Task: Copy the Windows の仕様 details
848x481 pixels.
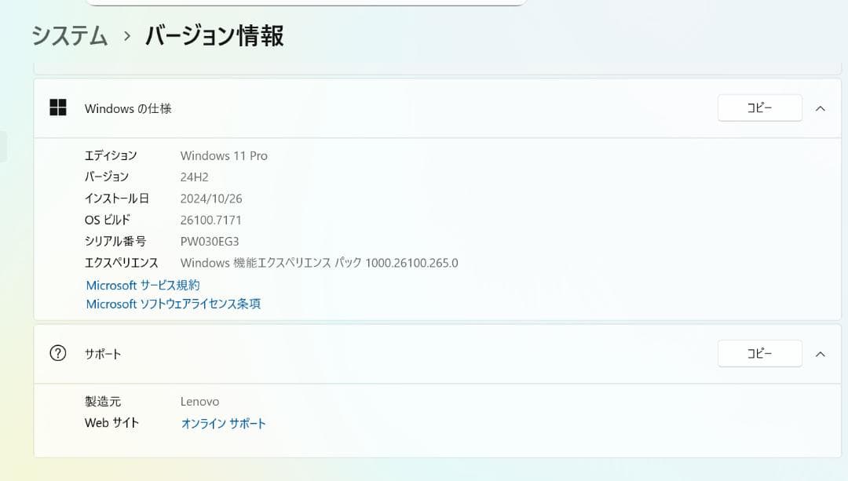Action: point(758,107)
